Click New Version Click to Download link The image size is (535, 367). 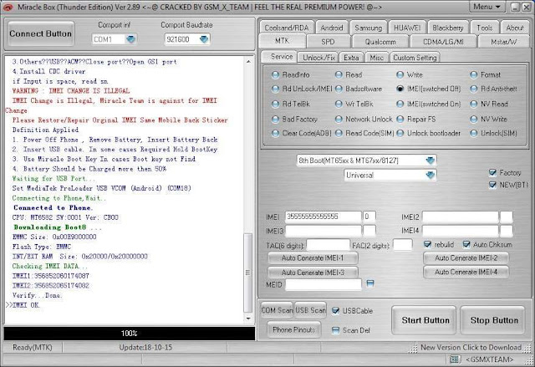click(x=471, y=347)
